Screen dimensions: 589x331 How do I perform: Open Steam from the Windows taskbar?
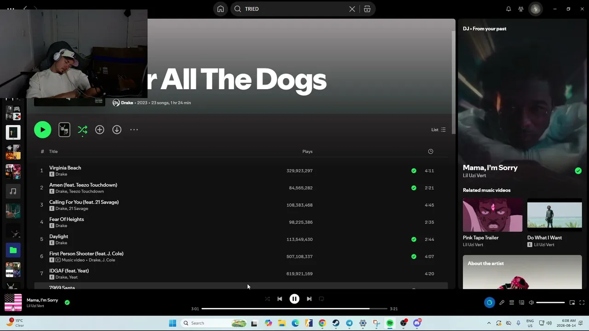(x=336, y=323)
